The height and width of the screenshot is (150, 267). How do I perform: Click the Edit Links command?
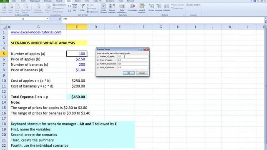tap(58, 12)
